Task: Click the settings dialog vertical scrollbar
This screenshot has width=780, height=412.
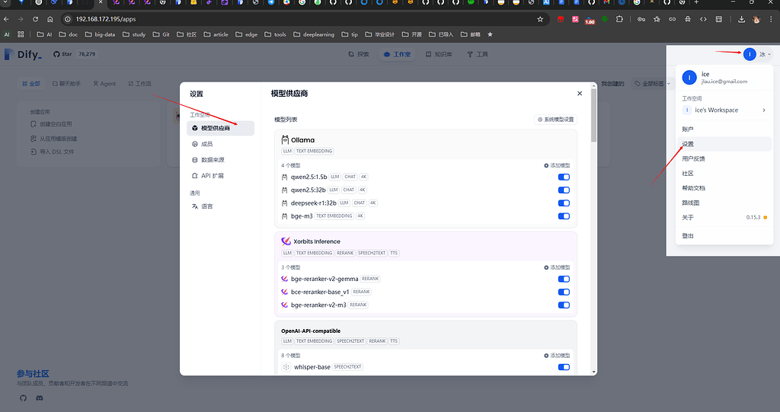Action: 593,116
